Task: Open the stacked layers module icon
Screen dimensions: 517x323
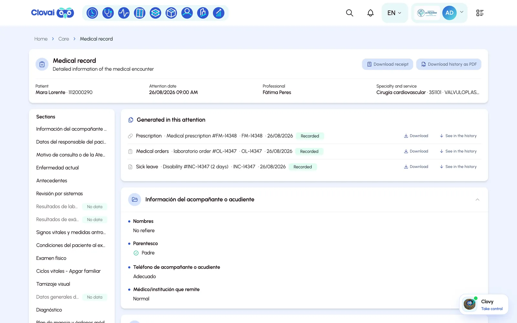Action: pos(155,13)
